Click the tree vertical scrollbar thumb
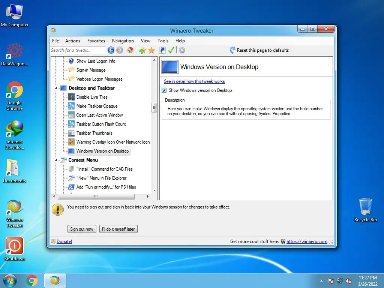Screen dimensions: 384x288 pyautogui.click(x=154, y=108)
